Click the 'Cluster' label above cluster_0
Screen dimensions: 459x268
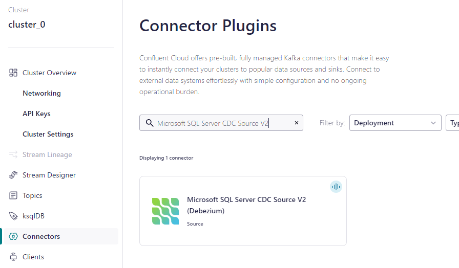coord(19,10)
